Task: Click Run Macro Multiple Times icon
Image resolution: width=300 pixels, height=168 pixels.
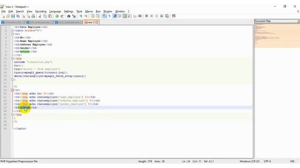Action: pyautogui.click(x=162, y=16)
